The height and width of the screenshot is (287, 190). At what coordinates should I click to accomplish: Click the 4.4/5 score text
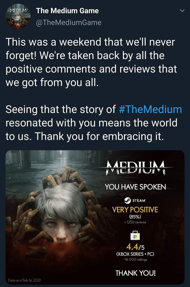coord(135,247)
